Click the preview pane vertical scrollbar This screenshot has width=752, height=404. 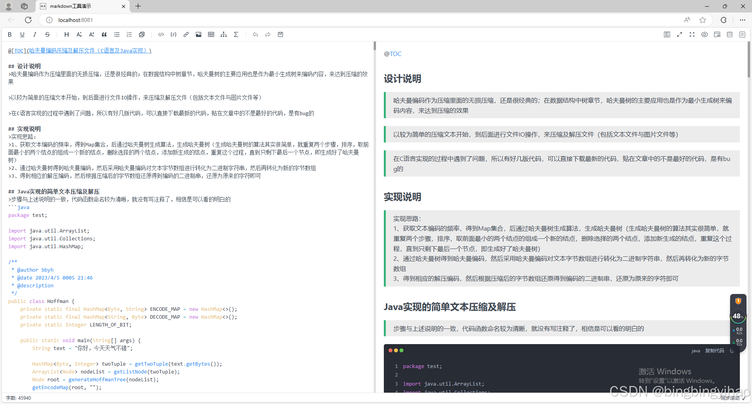tap(749, 60)
